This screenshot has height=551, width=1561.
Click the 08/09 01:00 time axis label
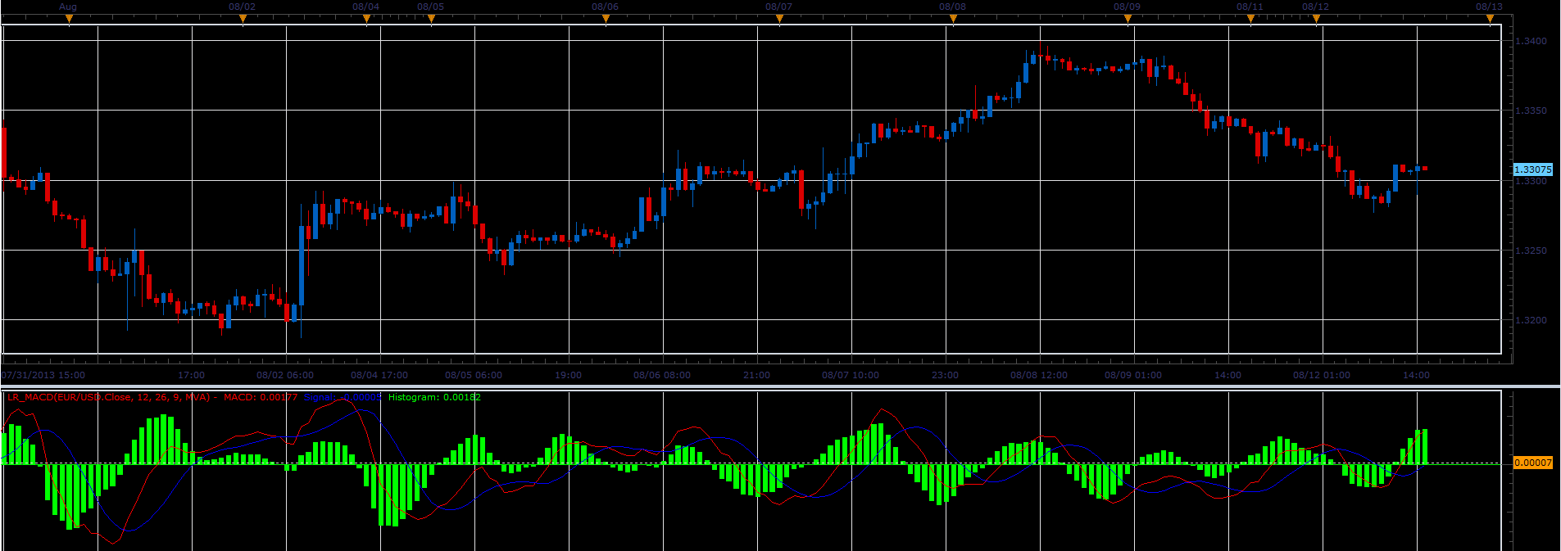pyautogui.click(x=1133, y=375)
